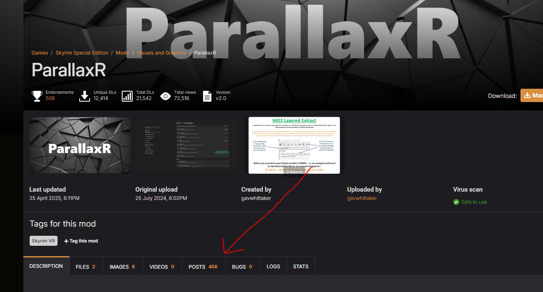Open the Bugs tab
This screenshot has height=292, width=543.
242,267
